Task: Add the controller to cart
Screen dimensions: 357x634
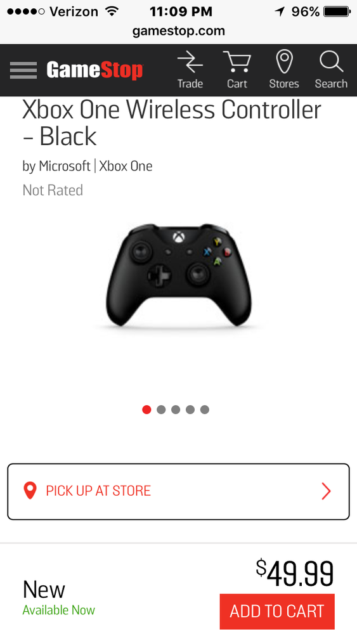Action: (277, 611)
